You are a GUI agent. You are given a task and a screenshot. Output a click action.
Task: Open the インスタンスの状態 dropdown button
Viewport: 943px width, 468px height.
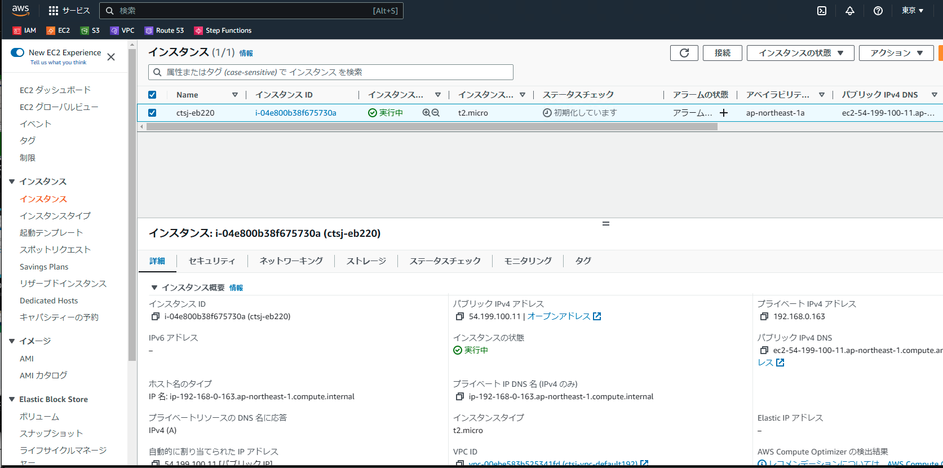pos(800,53)
